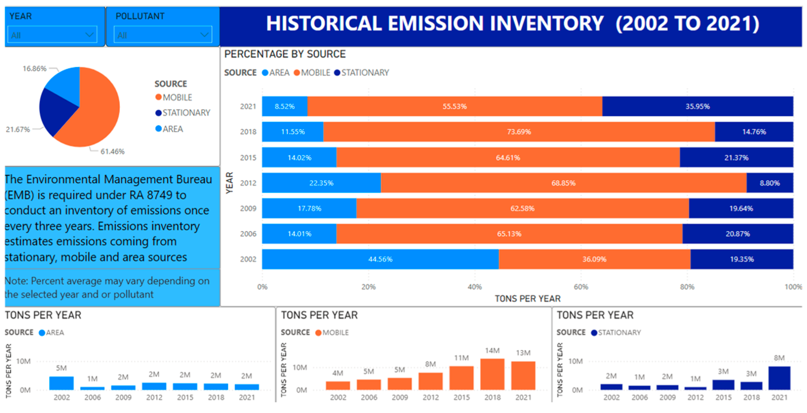Click the 2009 mobile segment showing 62.58%

[523, 208]
